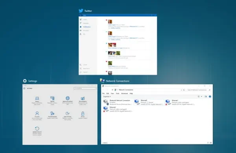Open Devices tile in Settings window
Screen dimensions: 236x153
(52, 100)
